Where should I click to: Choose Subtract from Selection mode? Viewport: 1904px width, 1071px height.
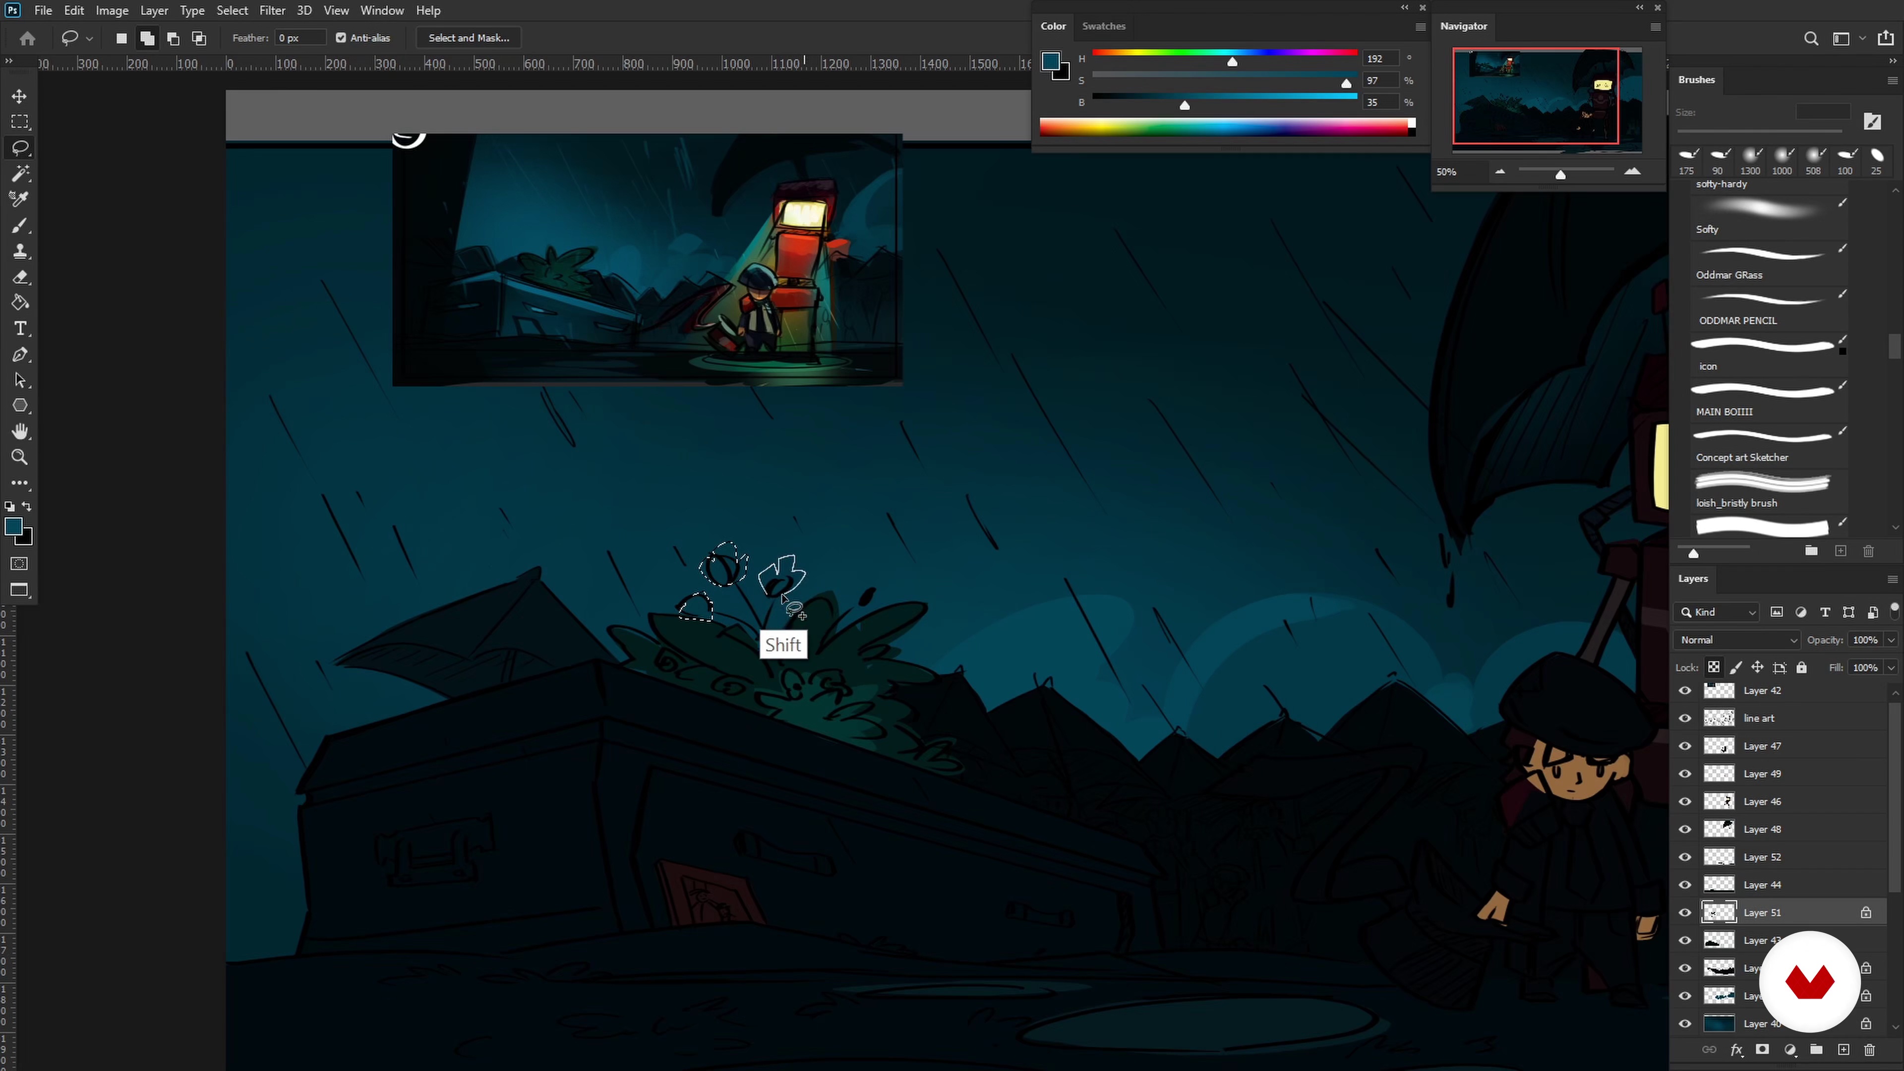(173, 39)
